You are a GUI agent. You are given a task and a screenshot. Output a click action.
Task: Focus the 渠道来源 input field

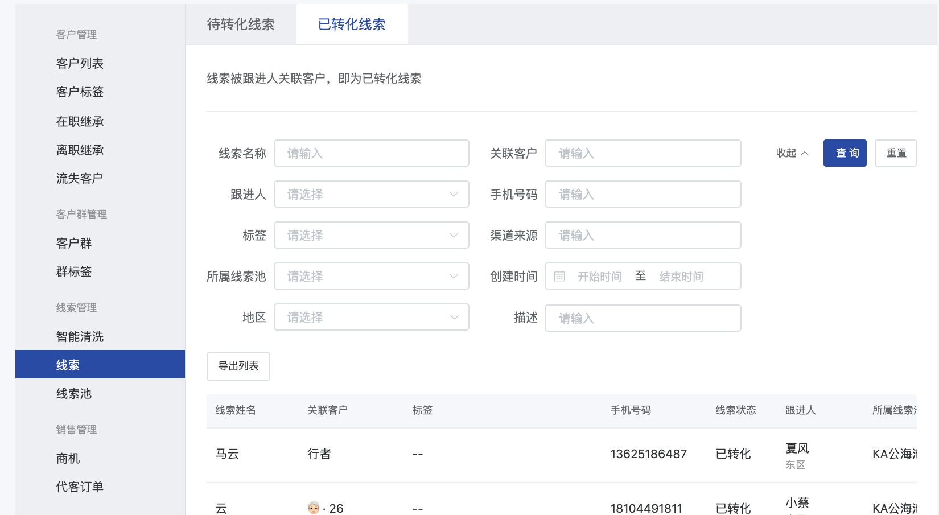tap(643, 235)
